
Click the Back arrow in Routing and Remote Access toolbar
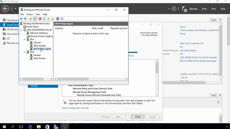pyautogui.click(x=21, y=19)
